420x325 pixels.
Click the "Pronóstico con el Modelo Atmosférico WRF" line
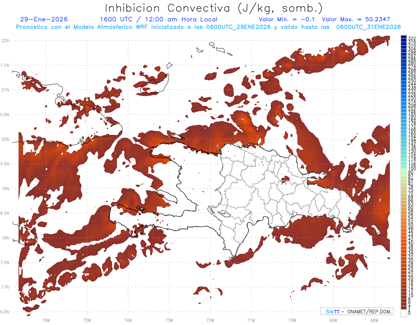(208, 27)
